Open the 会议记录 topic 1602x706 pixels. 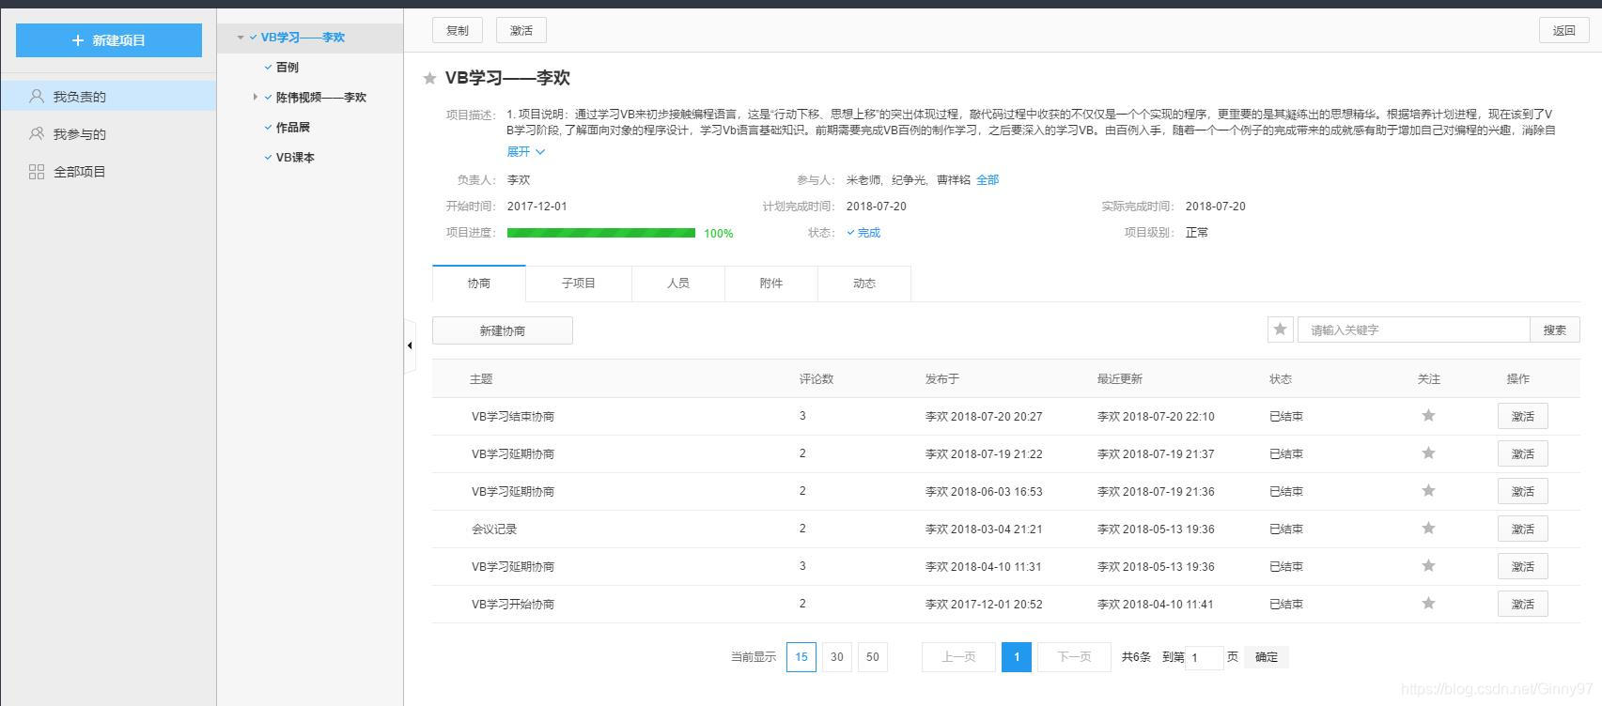[x=494, y=529]
